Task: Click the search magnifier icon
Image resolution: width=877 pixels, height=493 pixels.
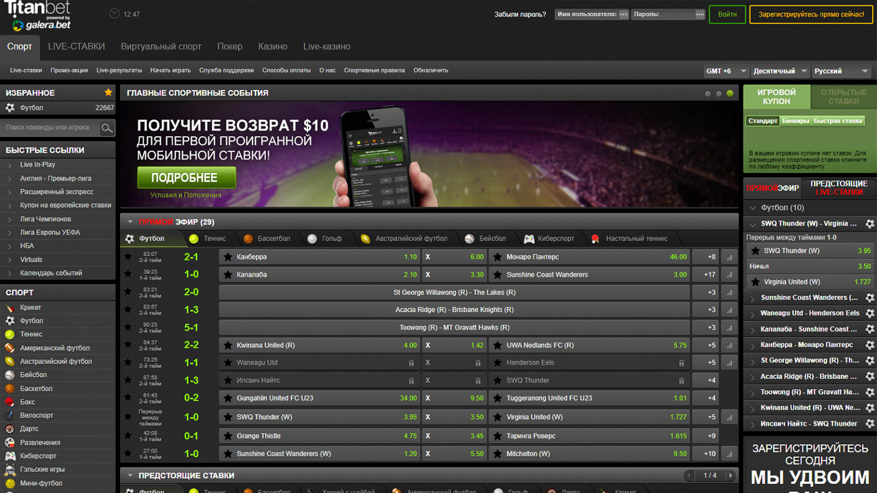Action: tap(107, 128)
